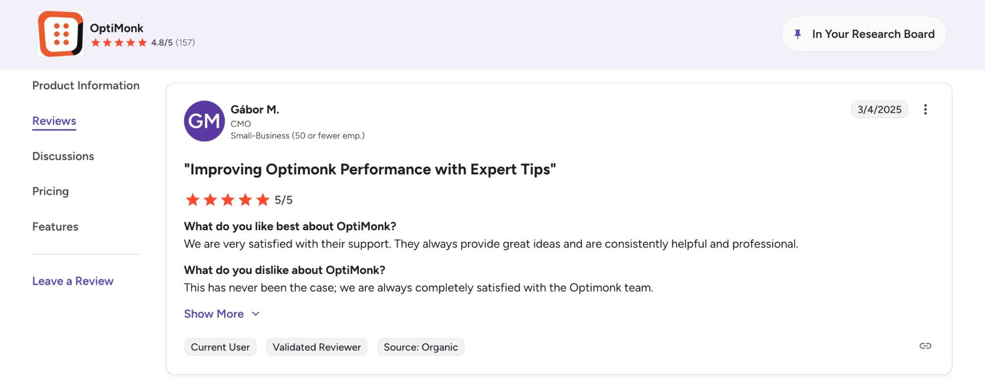Click the share link icon on the review
Viewport: 985px width, 383px height.
pos(925,346)
